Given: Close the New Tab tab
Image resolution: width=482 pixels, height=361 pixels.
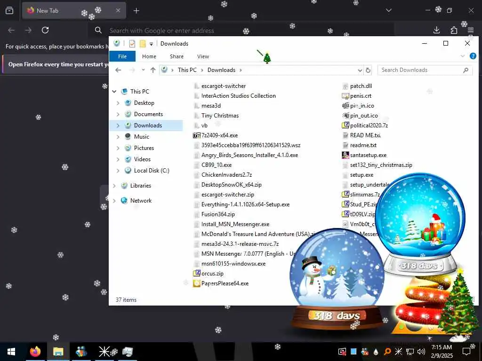Looking at the screenshot, I should [x=118, y=10].
